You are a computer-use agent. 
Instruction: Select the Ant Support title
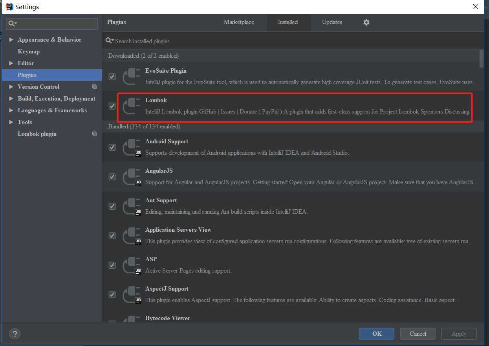(161, 200)
